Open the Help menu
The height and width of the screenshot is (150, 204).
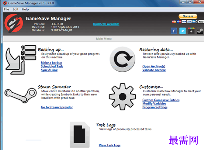(25, 9)
